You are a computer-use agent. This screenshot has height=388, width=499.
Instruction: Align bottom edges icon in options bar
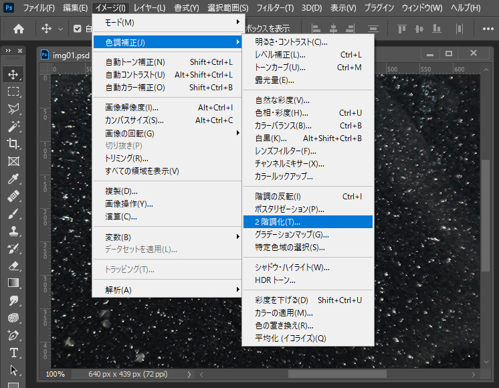pyautogui.click(x=437, y=29)
